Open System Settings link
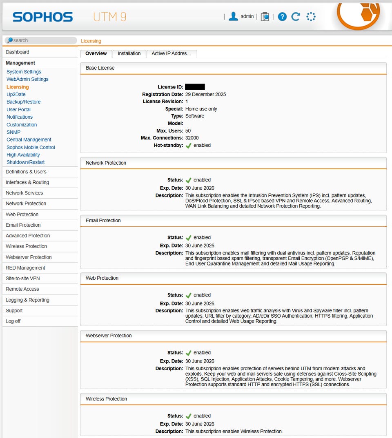The image size is (392, 438). 24,72
